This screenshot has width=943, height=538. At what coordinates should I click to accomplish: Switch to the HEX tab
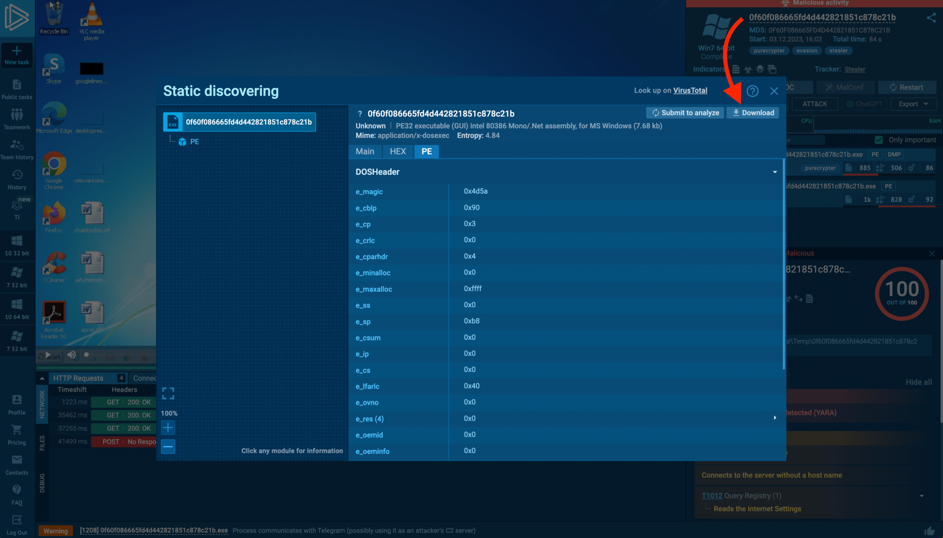click(x=398, y=151)
